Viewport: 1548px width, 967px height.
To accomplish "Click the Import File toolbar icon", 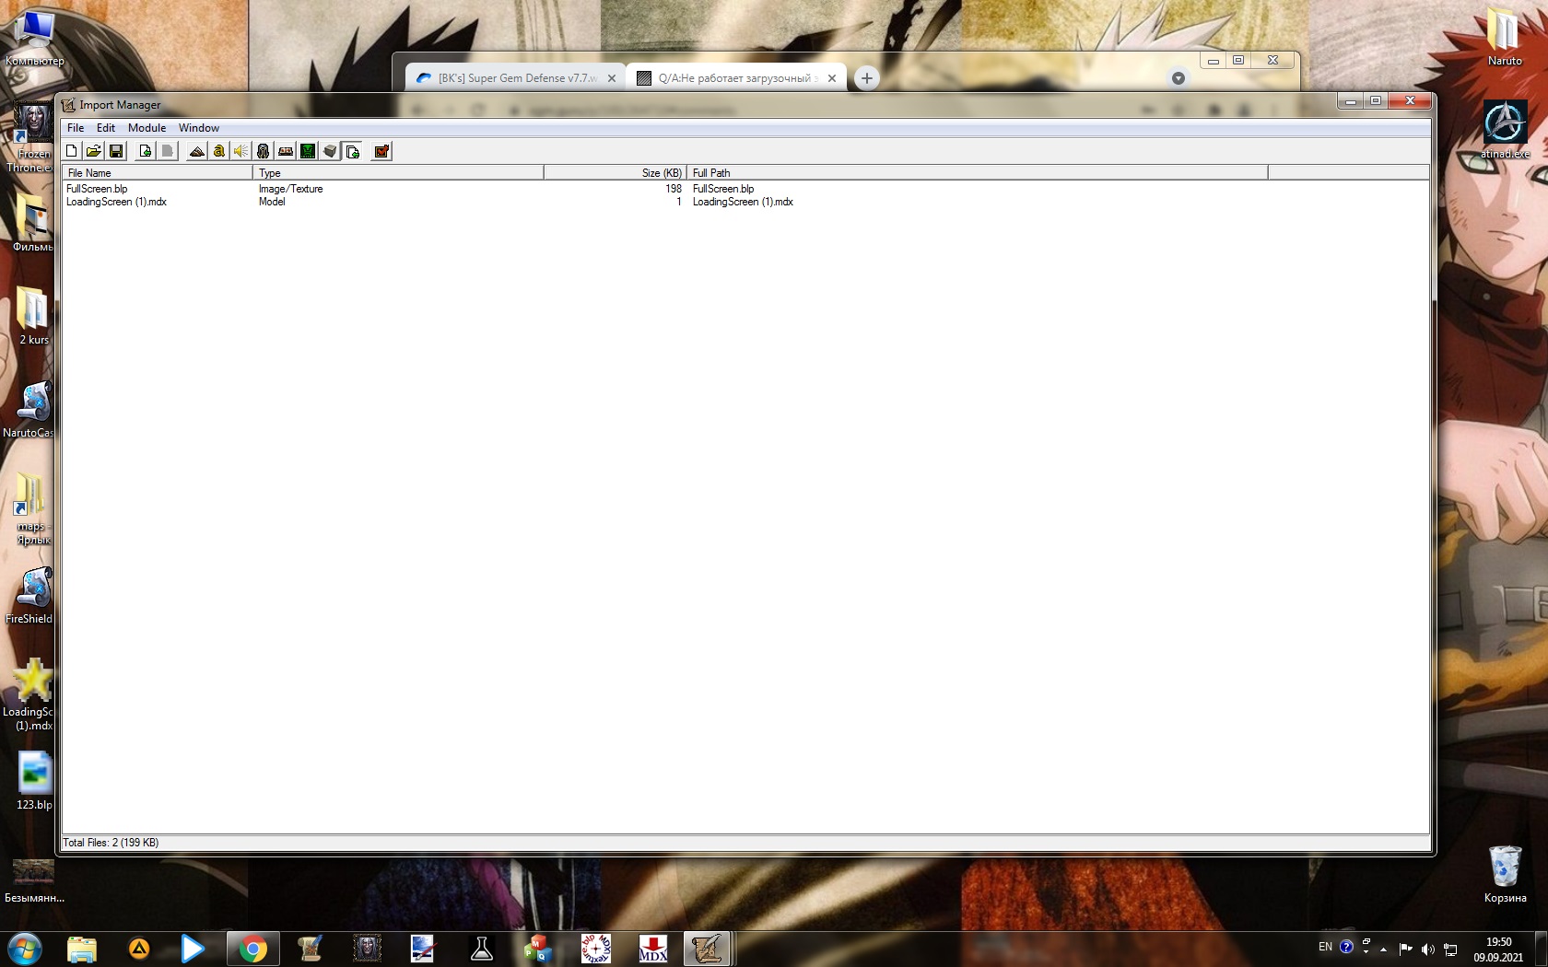I will tap(145, 151).
